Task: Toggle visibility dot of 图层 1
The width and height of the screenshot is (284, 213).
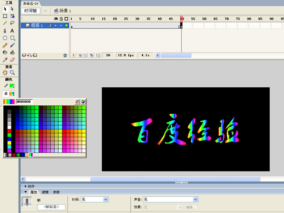Action: 56,26
